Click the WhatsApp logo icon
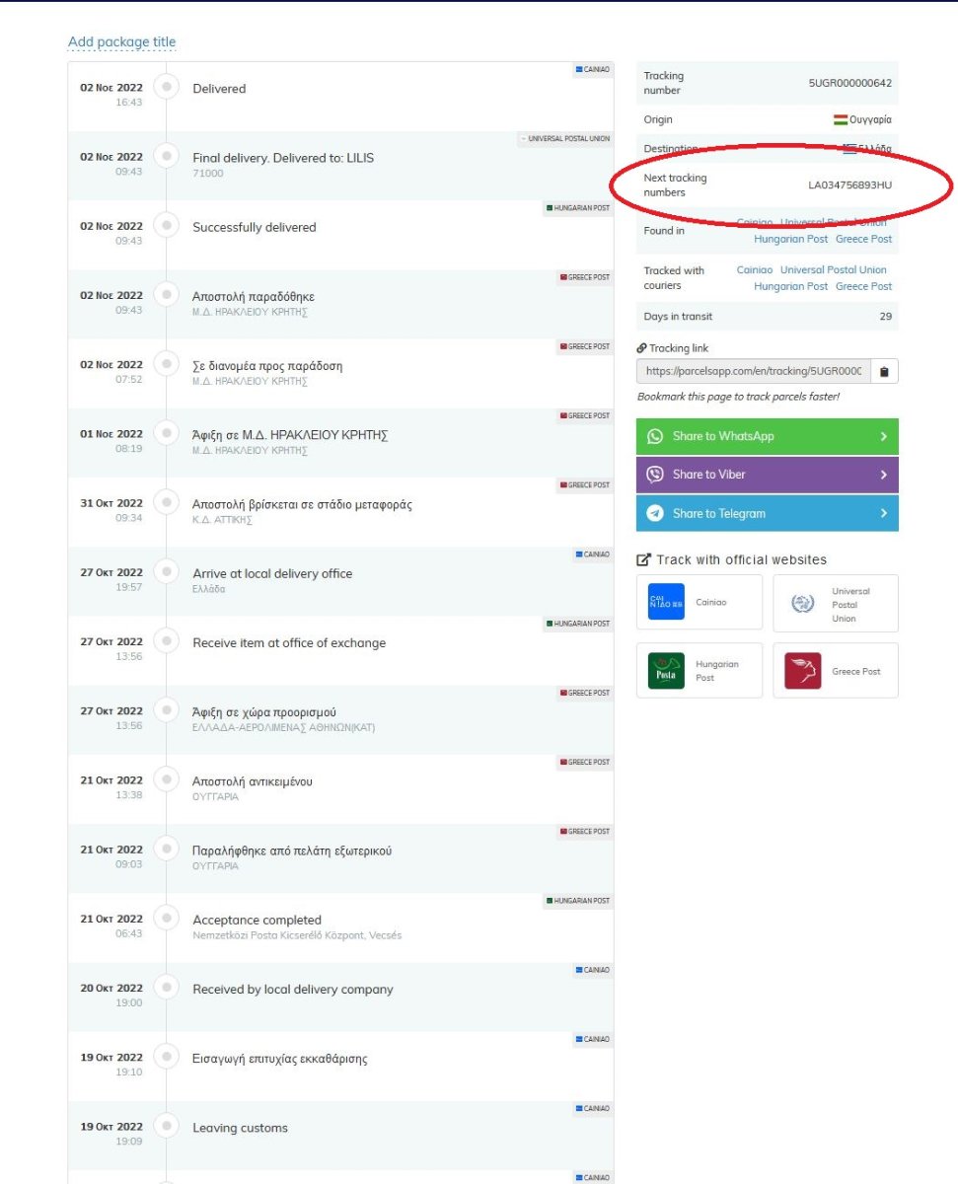 pos(655,436)
